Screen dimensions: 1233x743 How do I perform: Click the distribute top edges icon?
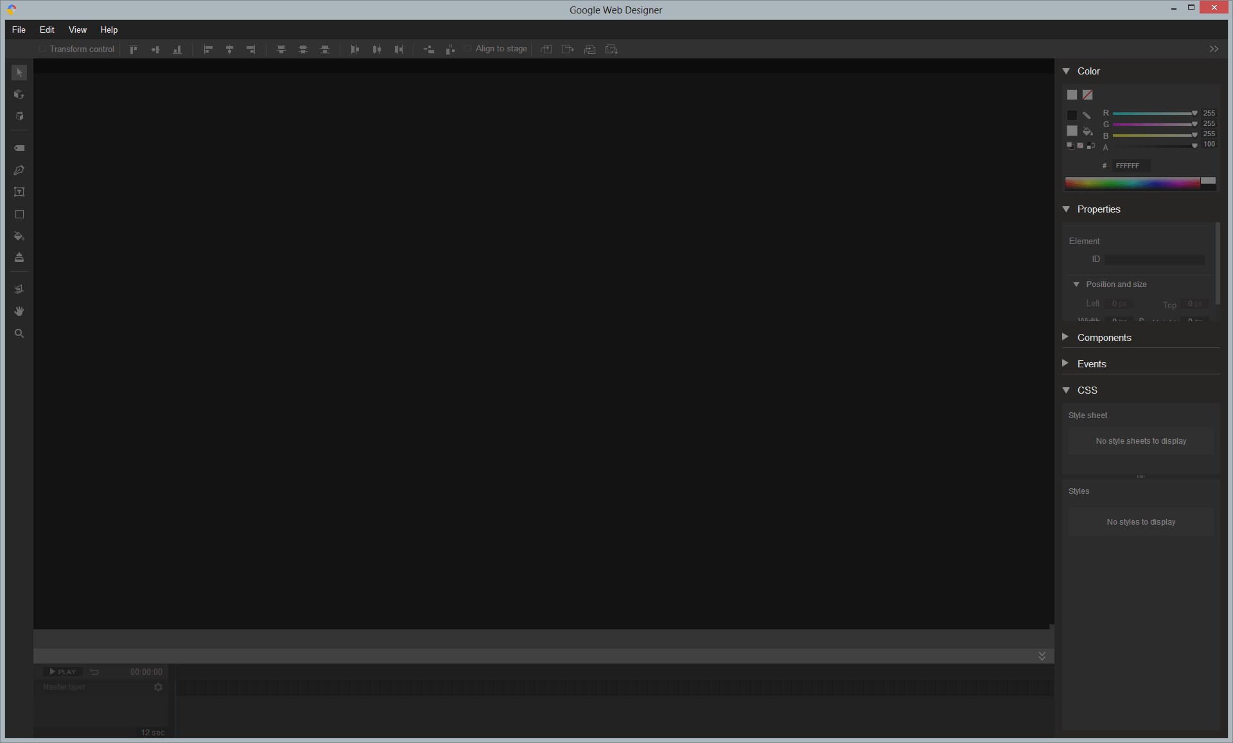(x=281, y=49)
